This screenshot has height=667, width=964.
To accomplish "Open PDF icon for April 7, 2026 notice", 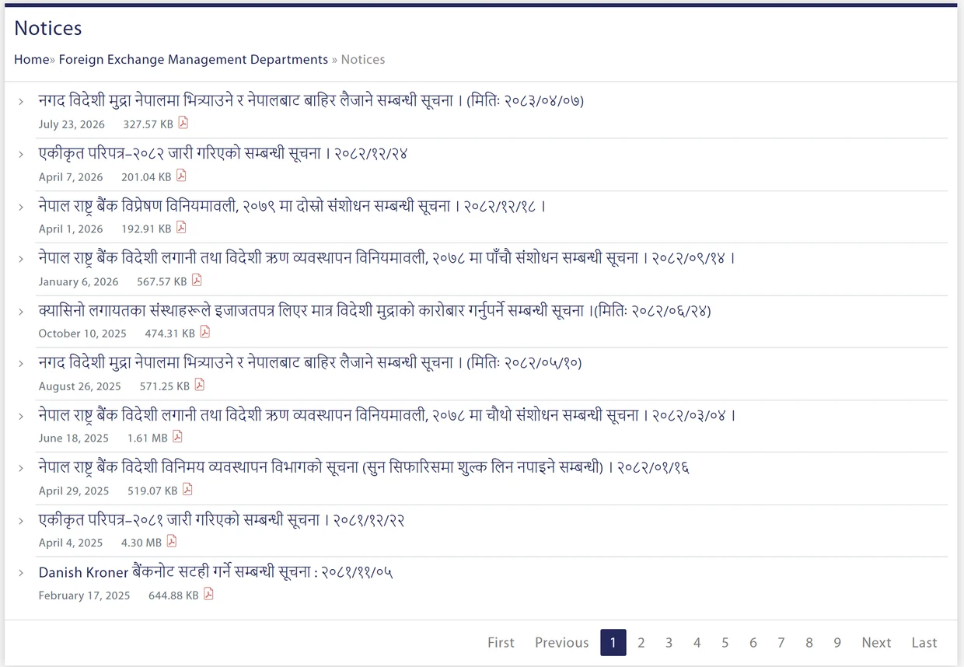I will (181, 176).
